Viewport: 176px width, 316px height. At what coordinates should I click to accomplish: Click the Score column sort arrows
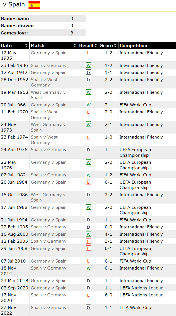pos(115,46)
